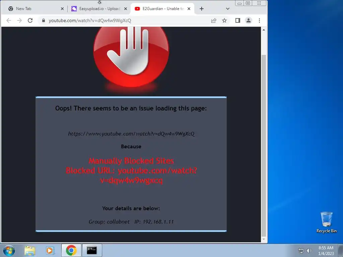Click the 'Blocked URL: youtube.com/watch?' text
343x257 pixels.
131,171
